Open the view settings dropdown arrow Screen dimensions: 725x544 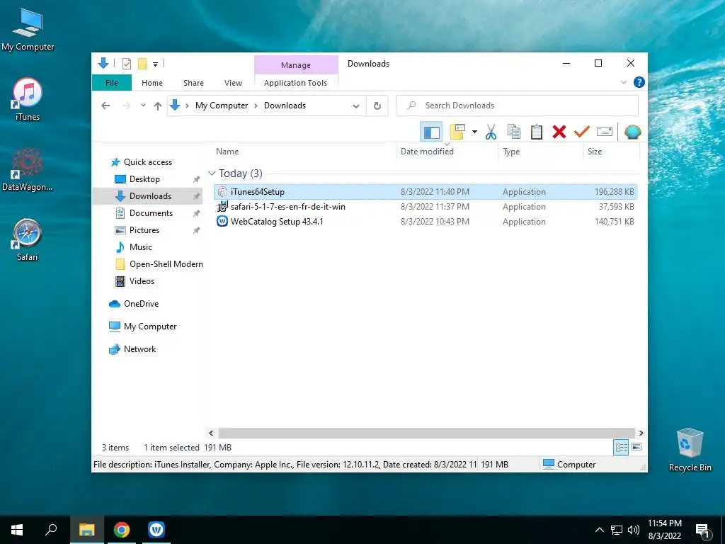(x=474, y=132)
